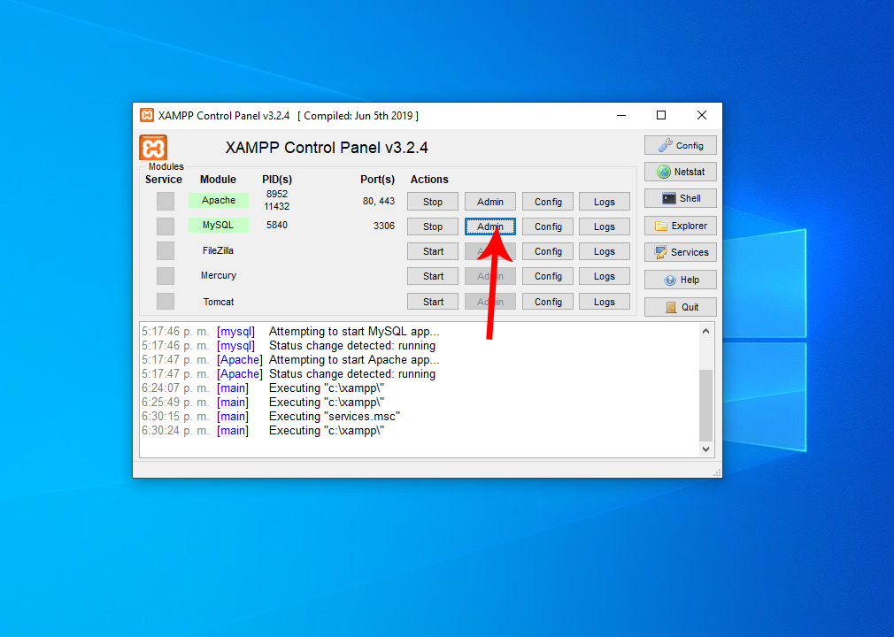The image size is (894, 637).
Task: Quit XAMPP using the Quit button
Action: (x=680, y=307)
